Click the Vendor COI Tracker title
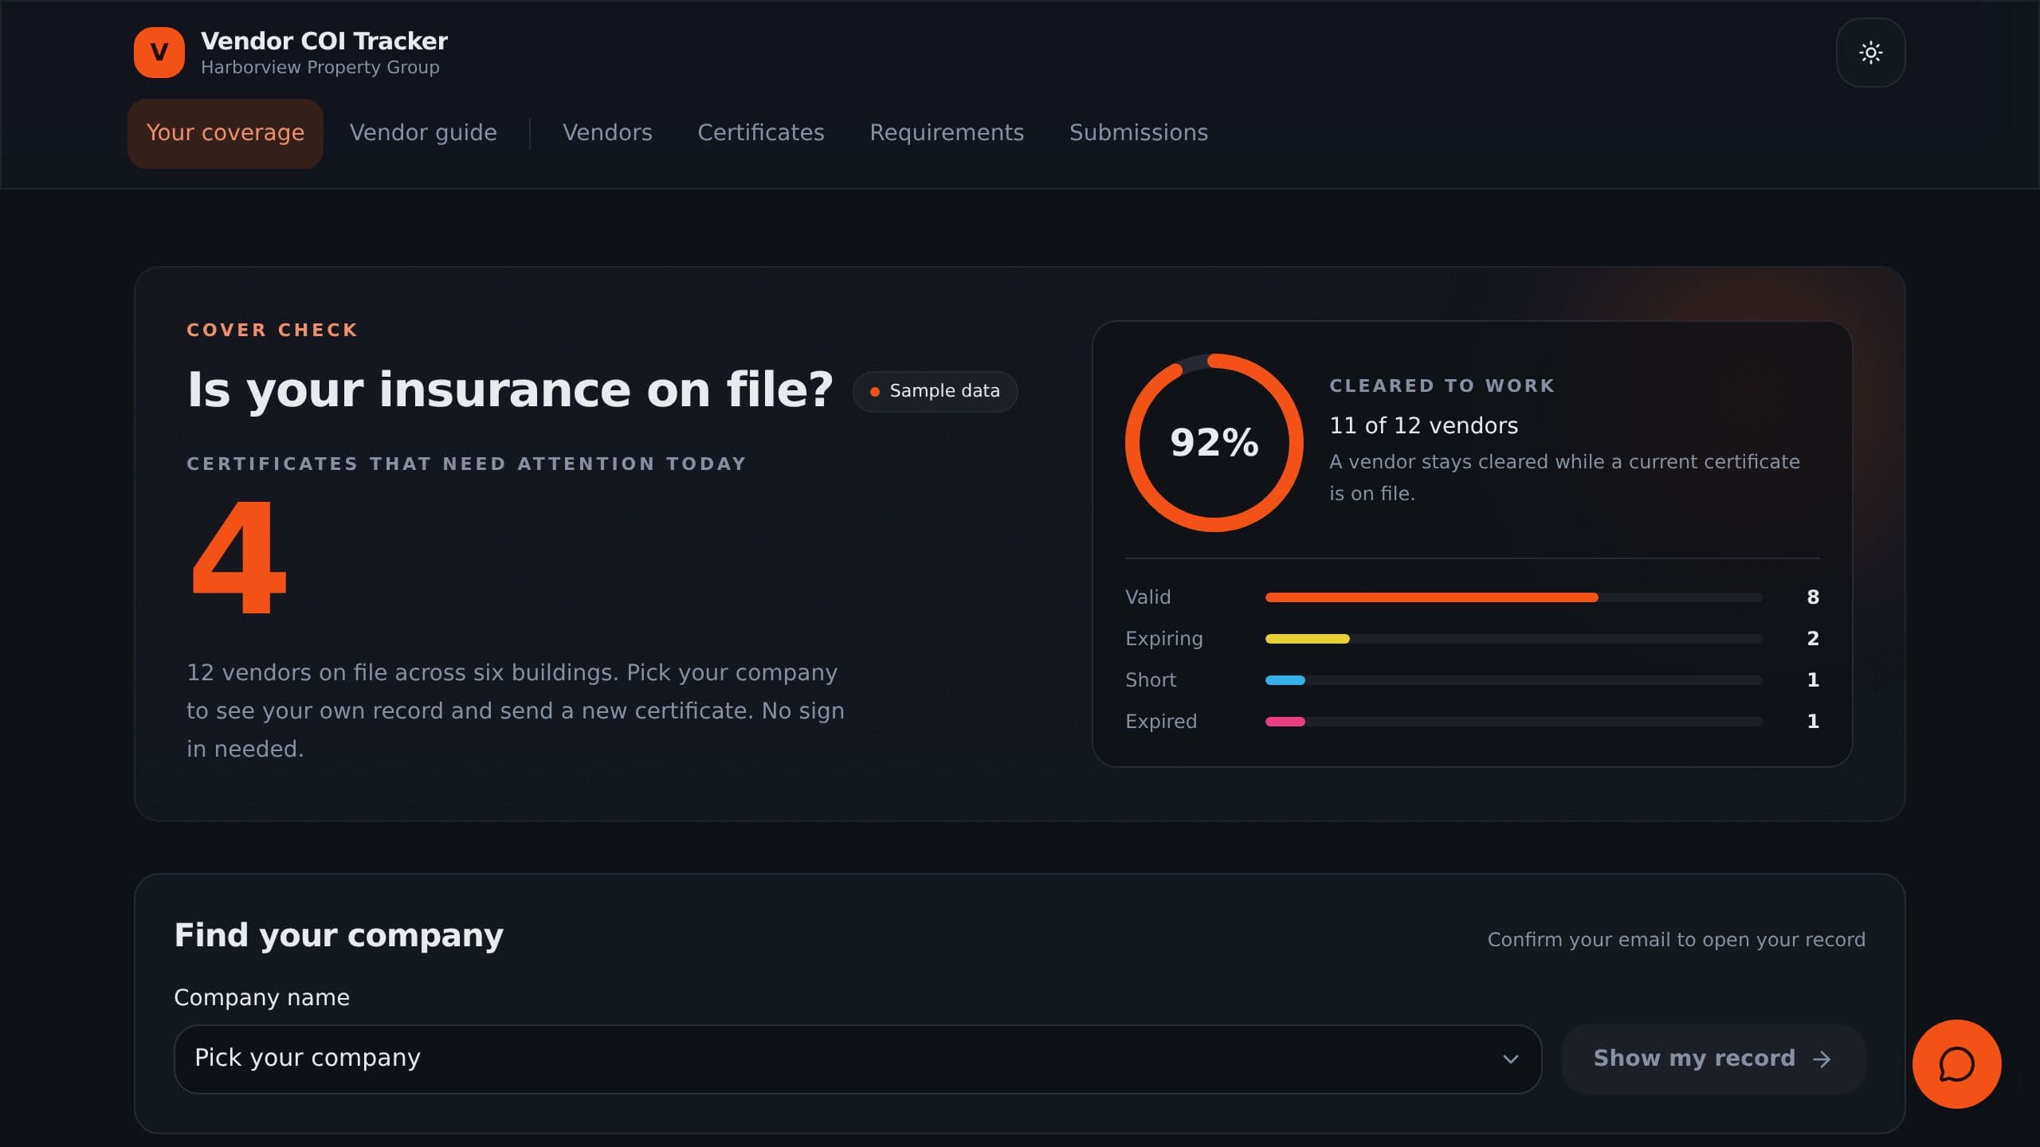 coord(324,41)
